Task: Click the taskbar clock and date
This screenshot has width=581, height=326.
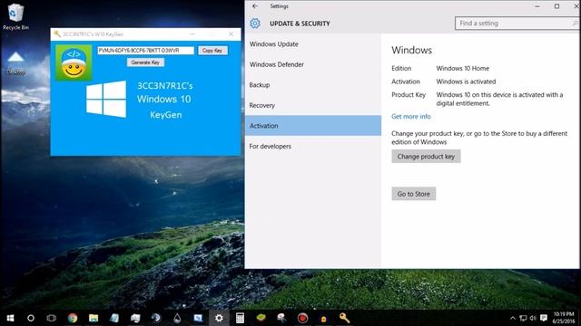Action: (x=565, y=318)
